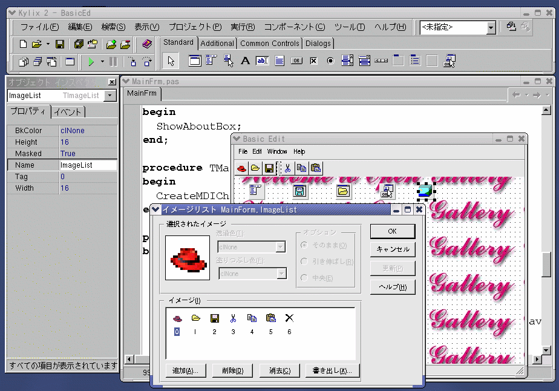Pick the Edit component in the palette

263,61
